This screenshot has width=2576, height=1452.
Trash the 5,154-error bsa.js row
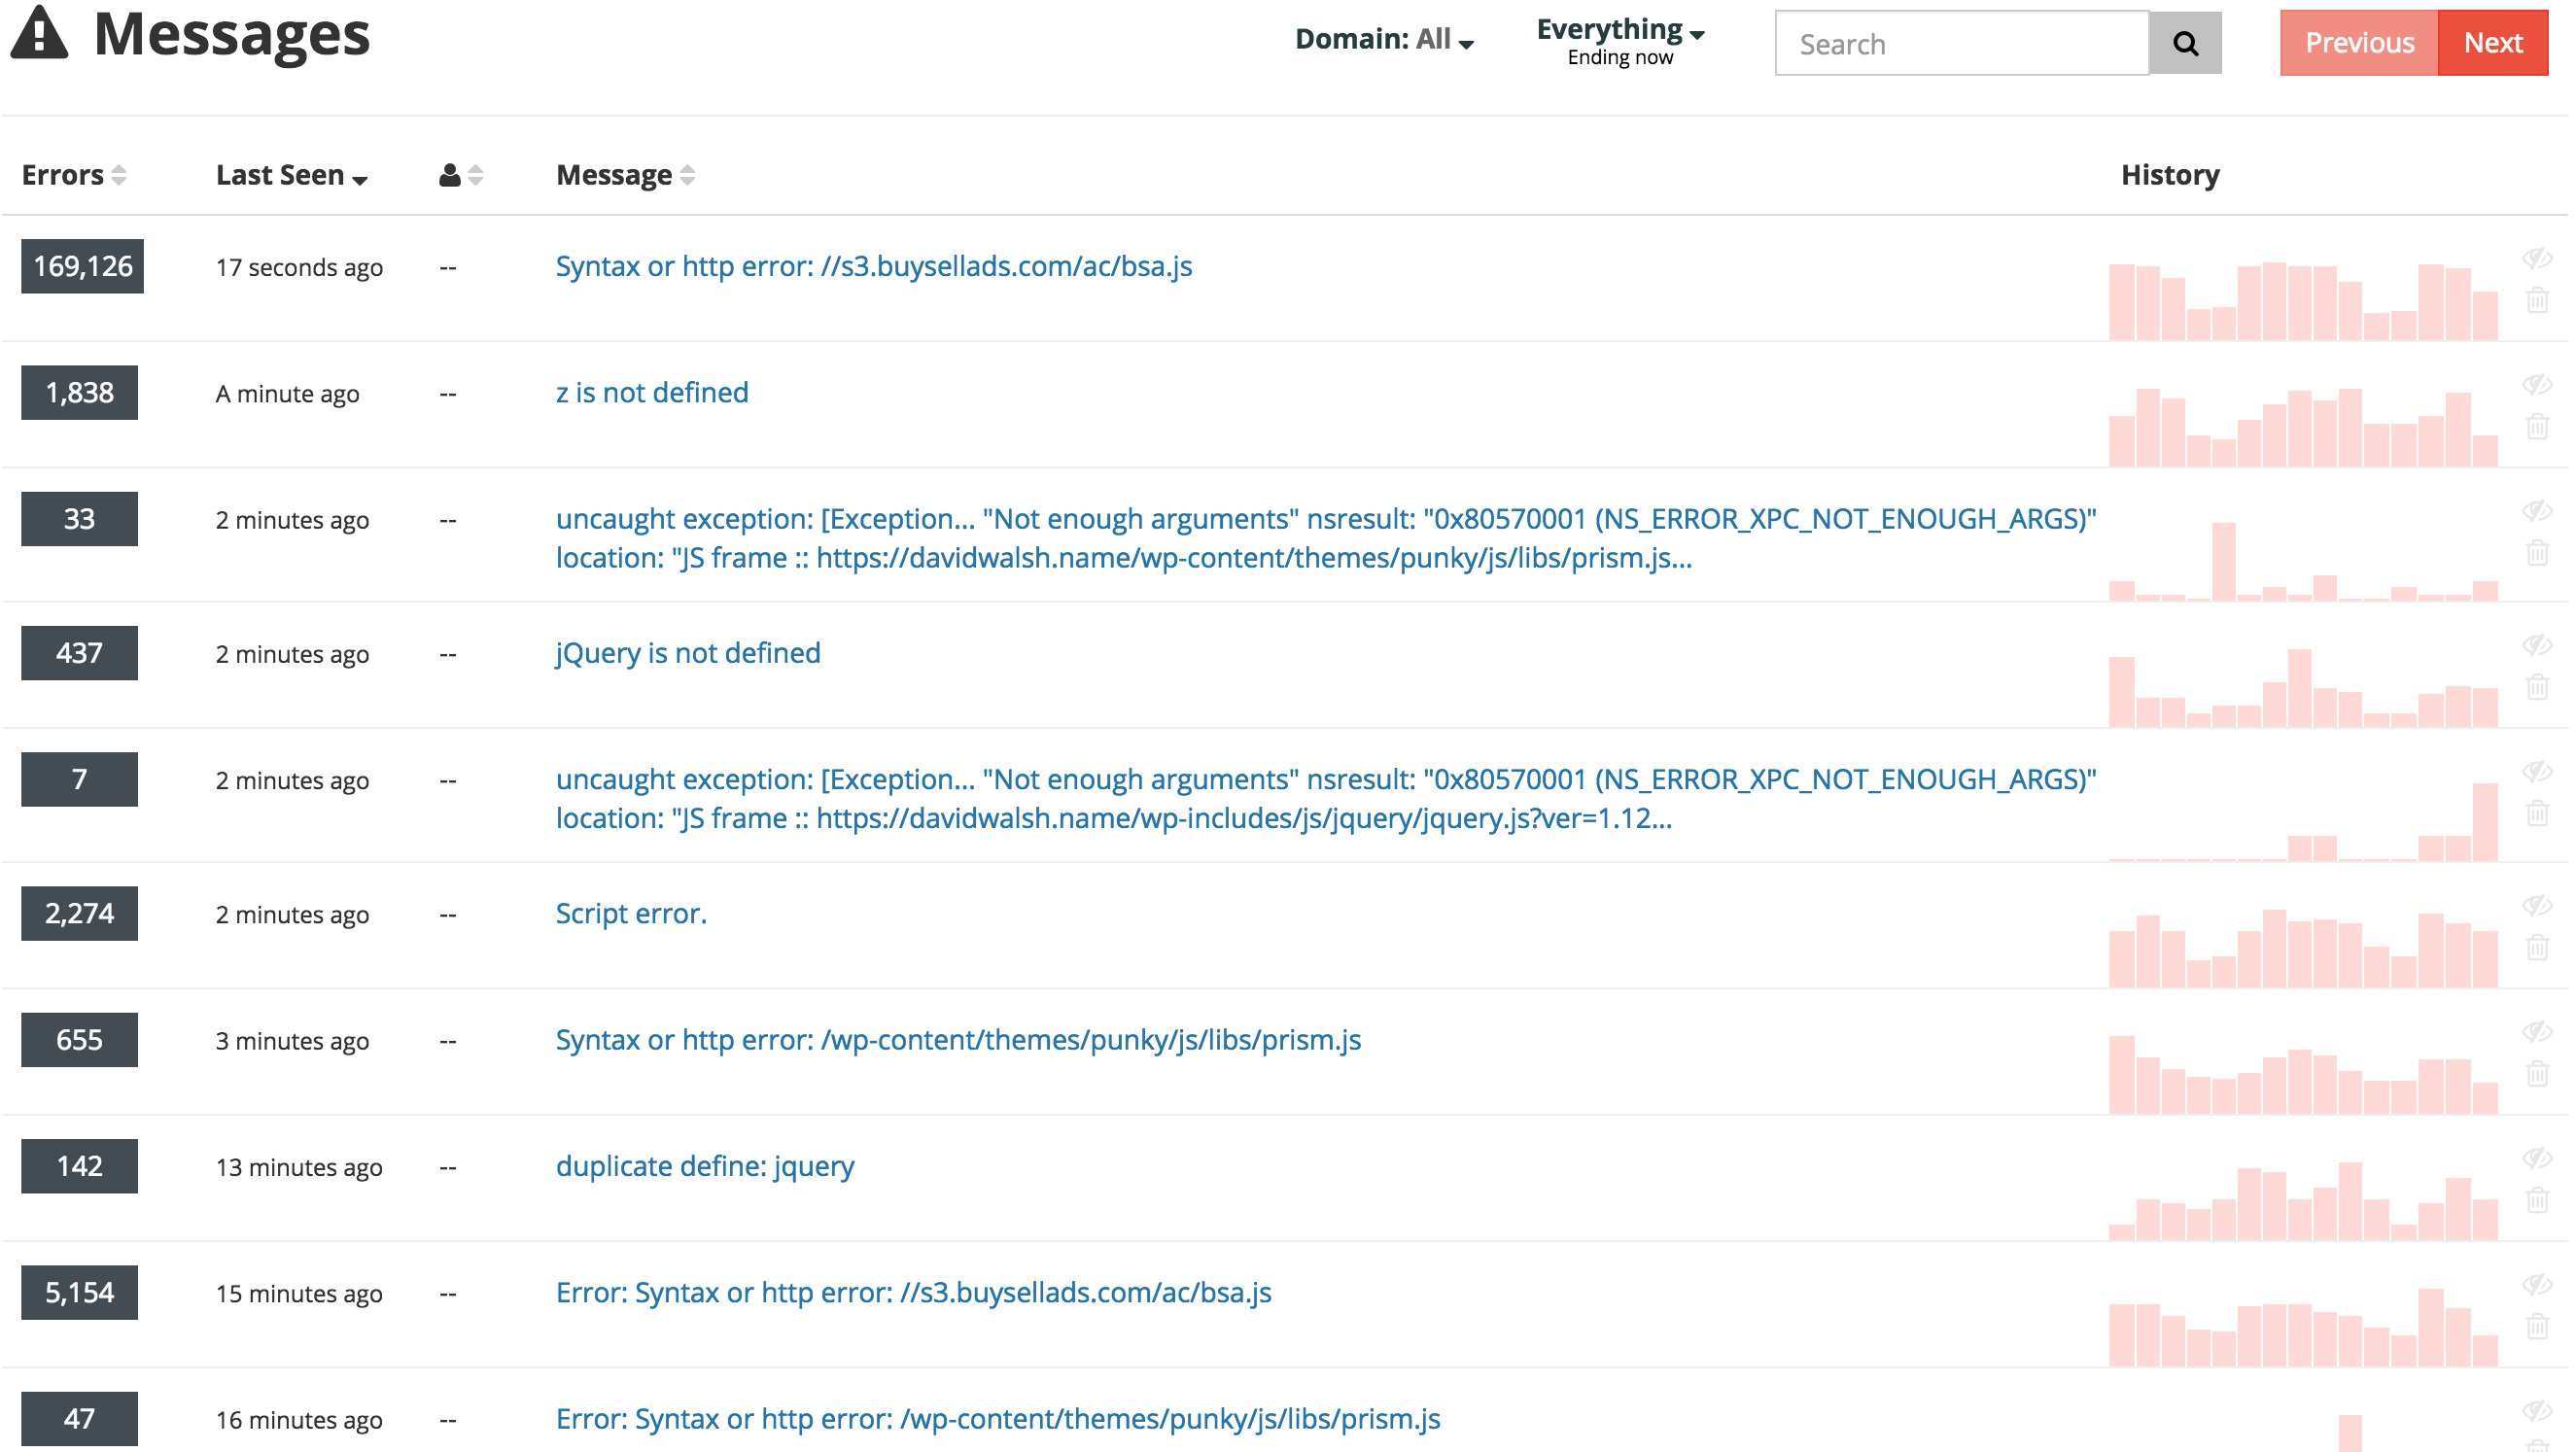[2537, 1326]
